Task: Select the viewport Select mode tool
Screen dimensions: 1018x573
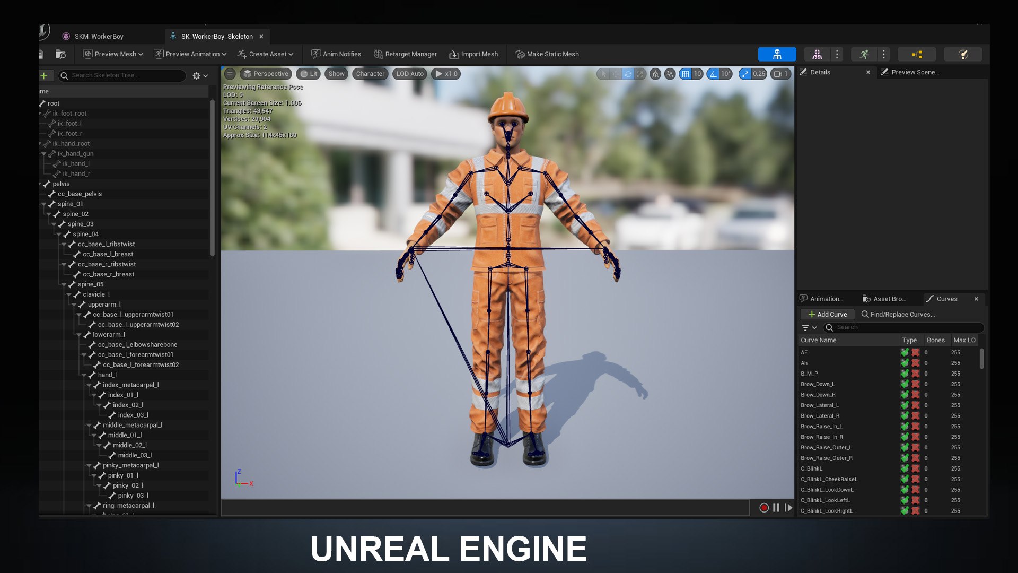Action: pyautogui.click(x=603, y=74)
